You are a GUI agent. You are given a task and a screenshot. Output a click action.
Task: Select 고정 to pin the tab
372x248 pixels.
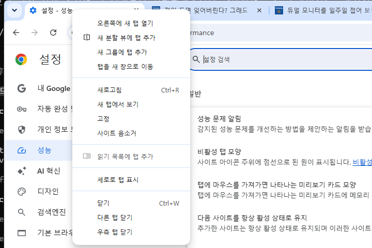(131, 119)
